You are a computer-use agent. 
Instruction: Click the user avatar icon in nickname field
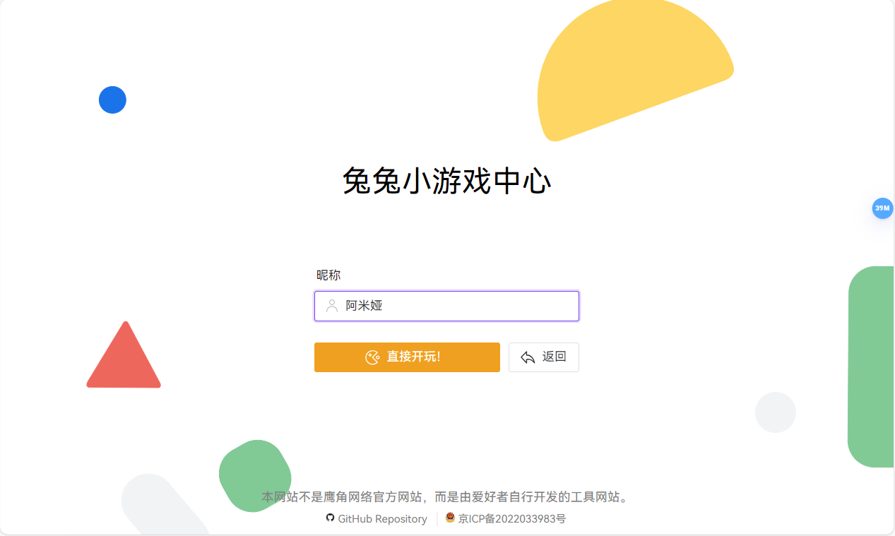click(x=332, y=306)
